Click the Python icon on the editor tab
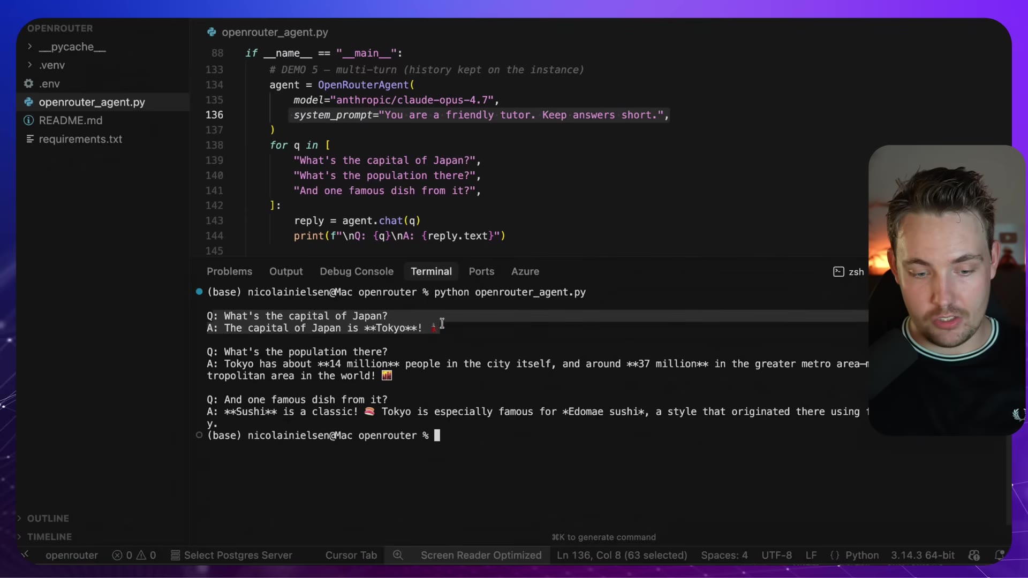Viewport: 1028px width, 578px height. pos(211,32)
